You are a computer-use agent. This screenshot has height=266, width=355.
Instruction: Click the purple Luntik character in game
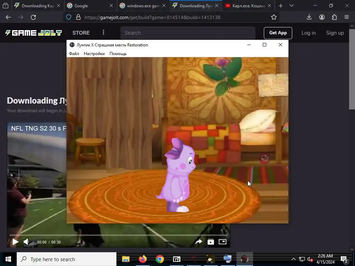click(x=177, y=175)
